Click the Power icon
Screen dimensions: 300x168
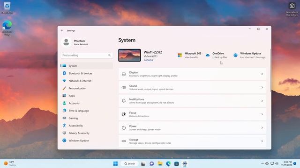(124, 127)
